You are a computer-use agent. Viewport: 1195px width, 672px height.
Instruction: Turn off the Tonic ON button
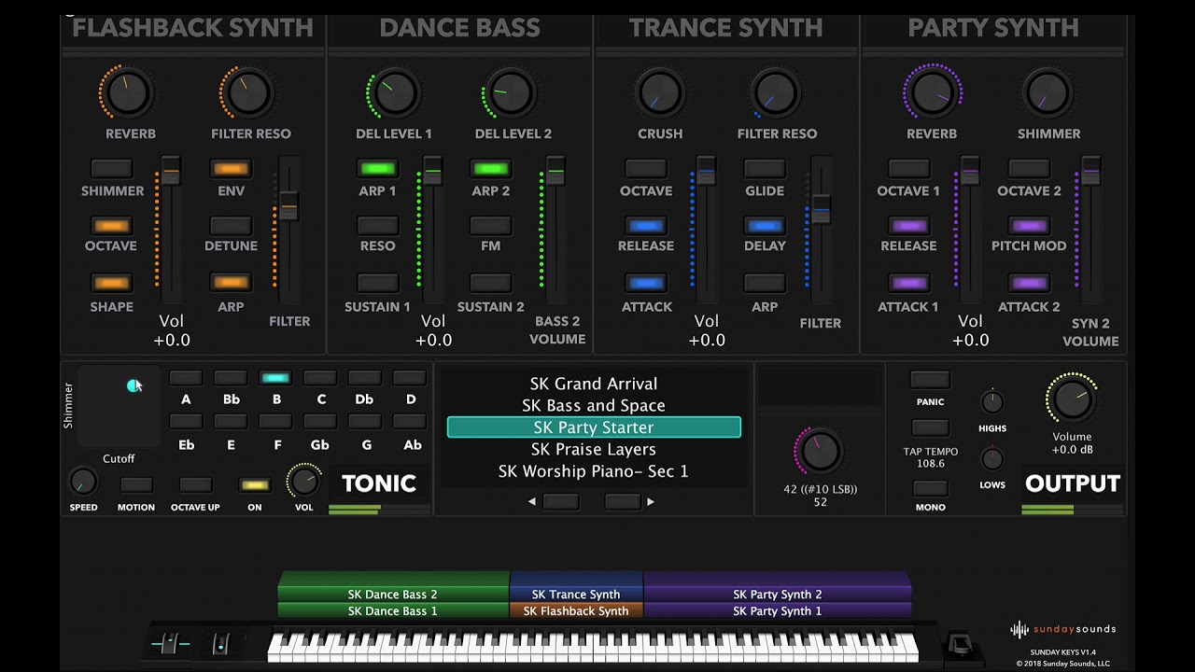click(x=255, y=485)
